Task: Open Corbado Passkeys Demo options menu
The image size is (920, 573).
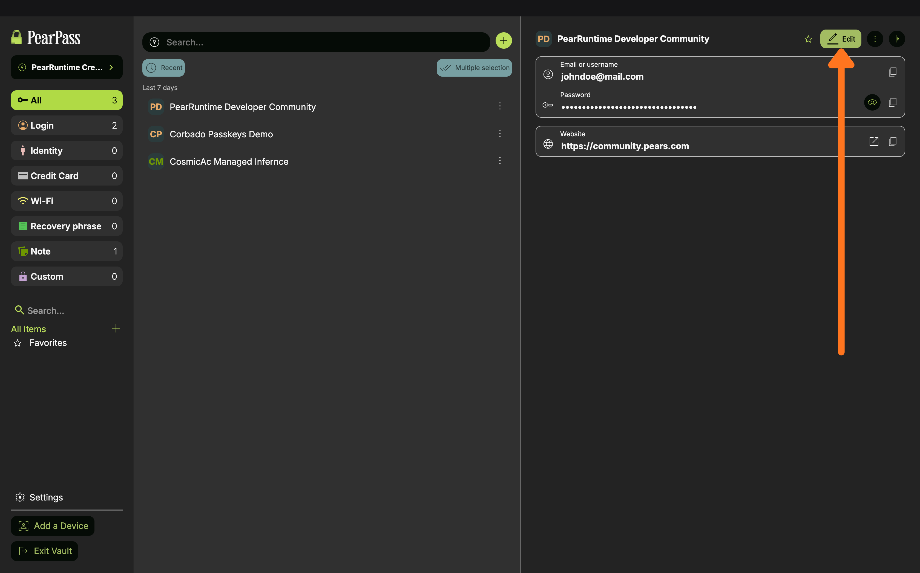Action: [x=500, y=133]
